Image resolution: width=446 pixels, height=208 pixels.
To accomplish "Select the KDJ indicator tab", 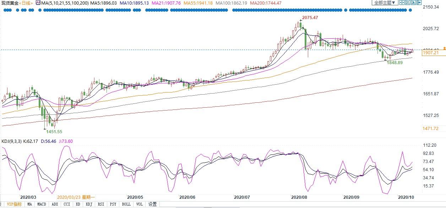I will point(89,204).
